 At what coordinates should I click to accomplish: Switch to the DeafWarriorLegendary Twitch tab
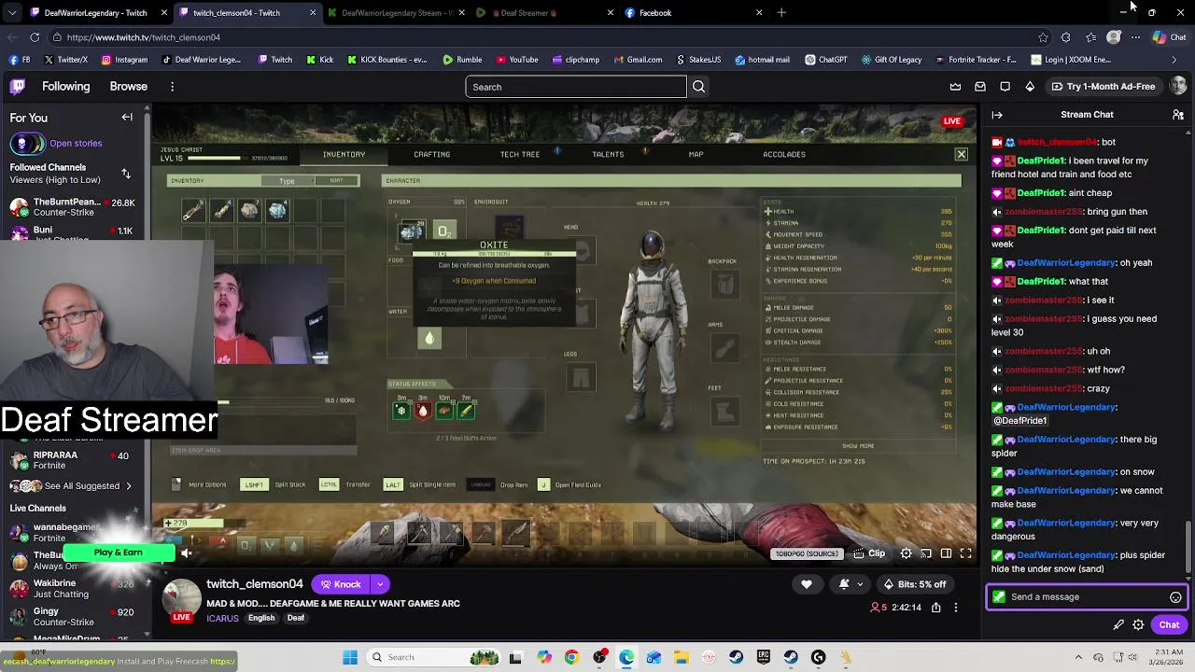(96, 13)
